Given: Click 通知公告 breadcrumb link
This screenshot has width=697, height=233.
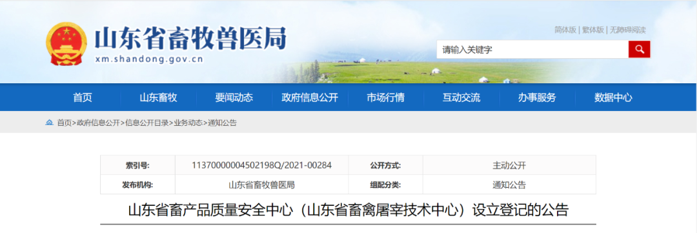Looking at the screenshot, I should [222, 123].
